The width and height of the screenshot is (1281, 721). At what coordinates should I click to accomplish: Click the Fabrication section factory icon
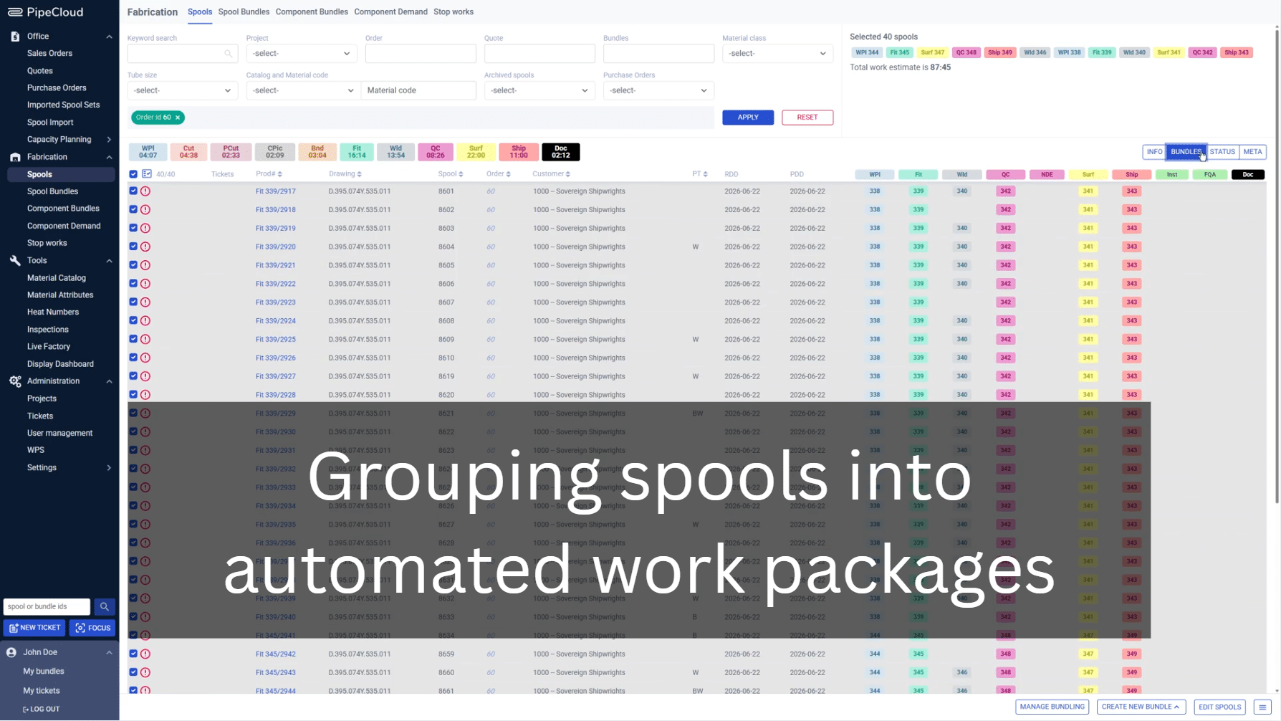(x=15, y=157)
